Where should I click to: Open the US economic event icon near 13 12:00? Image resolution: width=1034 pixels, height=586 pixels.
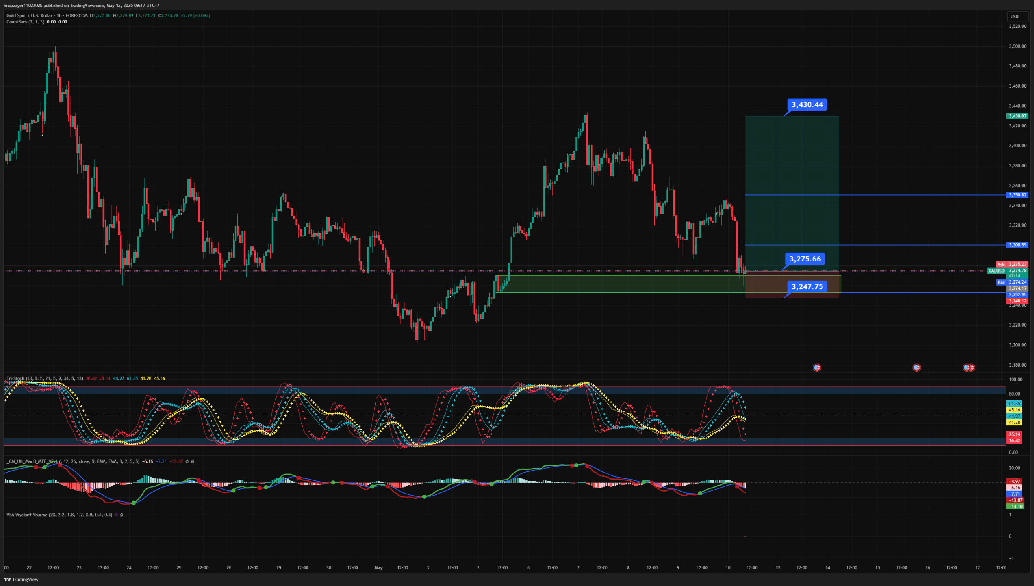tap(817, 367)
